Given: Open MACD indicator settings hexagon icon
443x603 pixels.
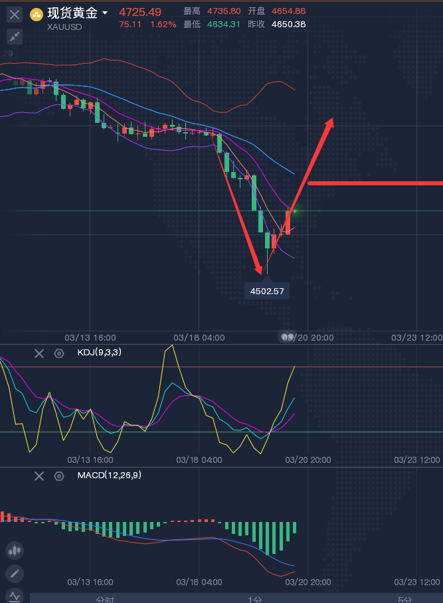Looking at the screenshot, I should click(x=59, y=475).
